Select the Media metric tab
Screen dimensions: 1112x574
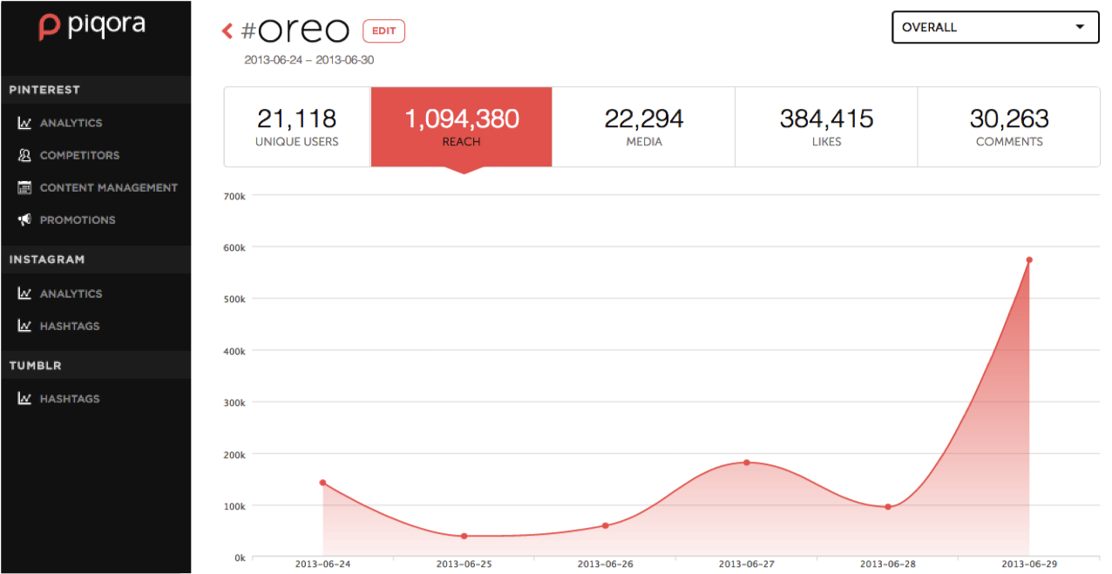pyautogui.click(x=644, y=126)
